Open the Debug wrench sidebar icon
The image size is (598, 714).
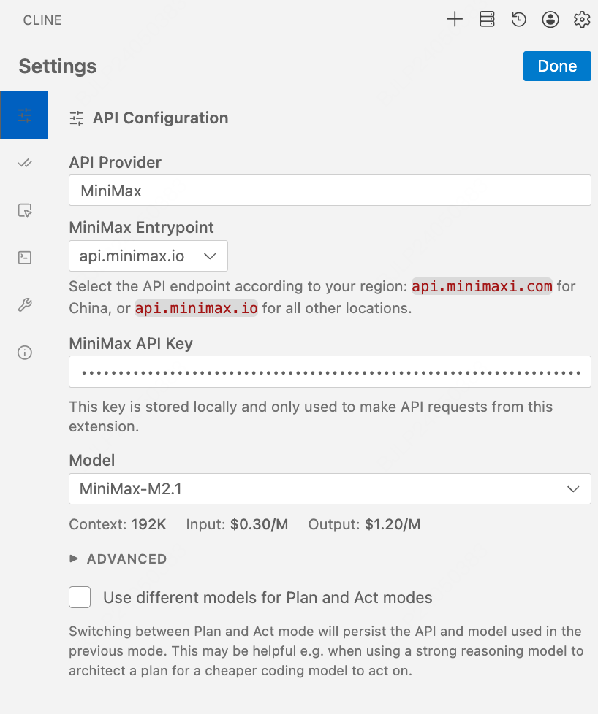[25, 305]
